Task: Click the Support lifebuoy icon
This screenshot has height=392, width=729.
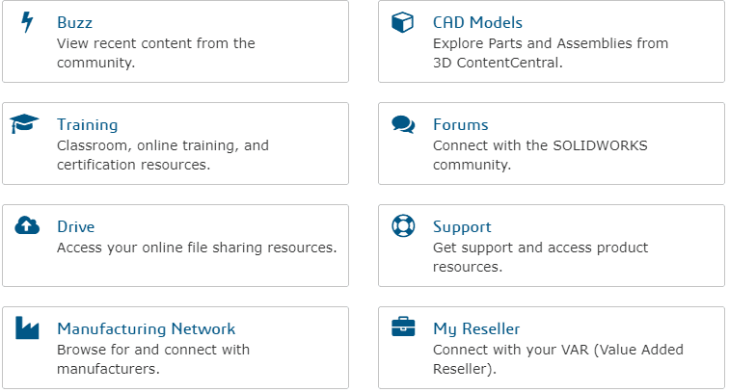Action: pyautogui.click(x=403, y=225)
